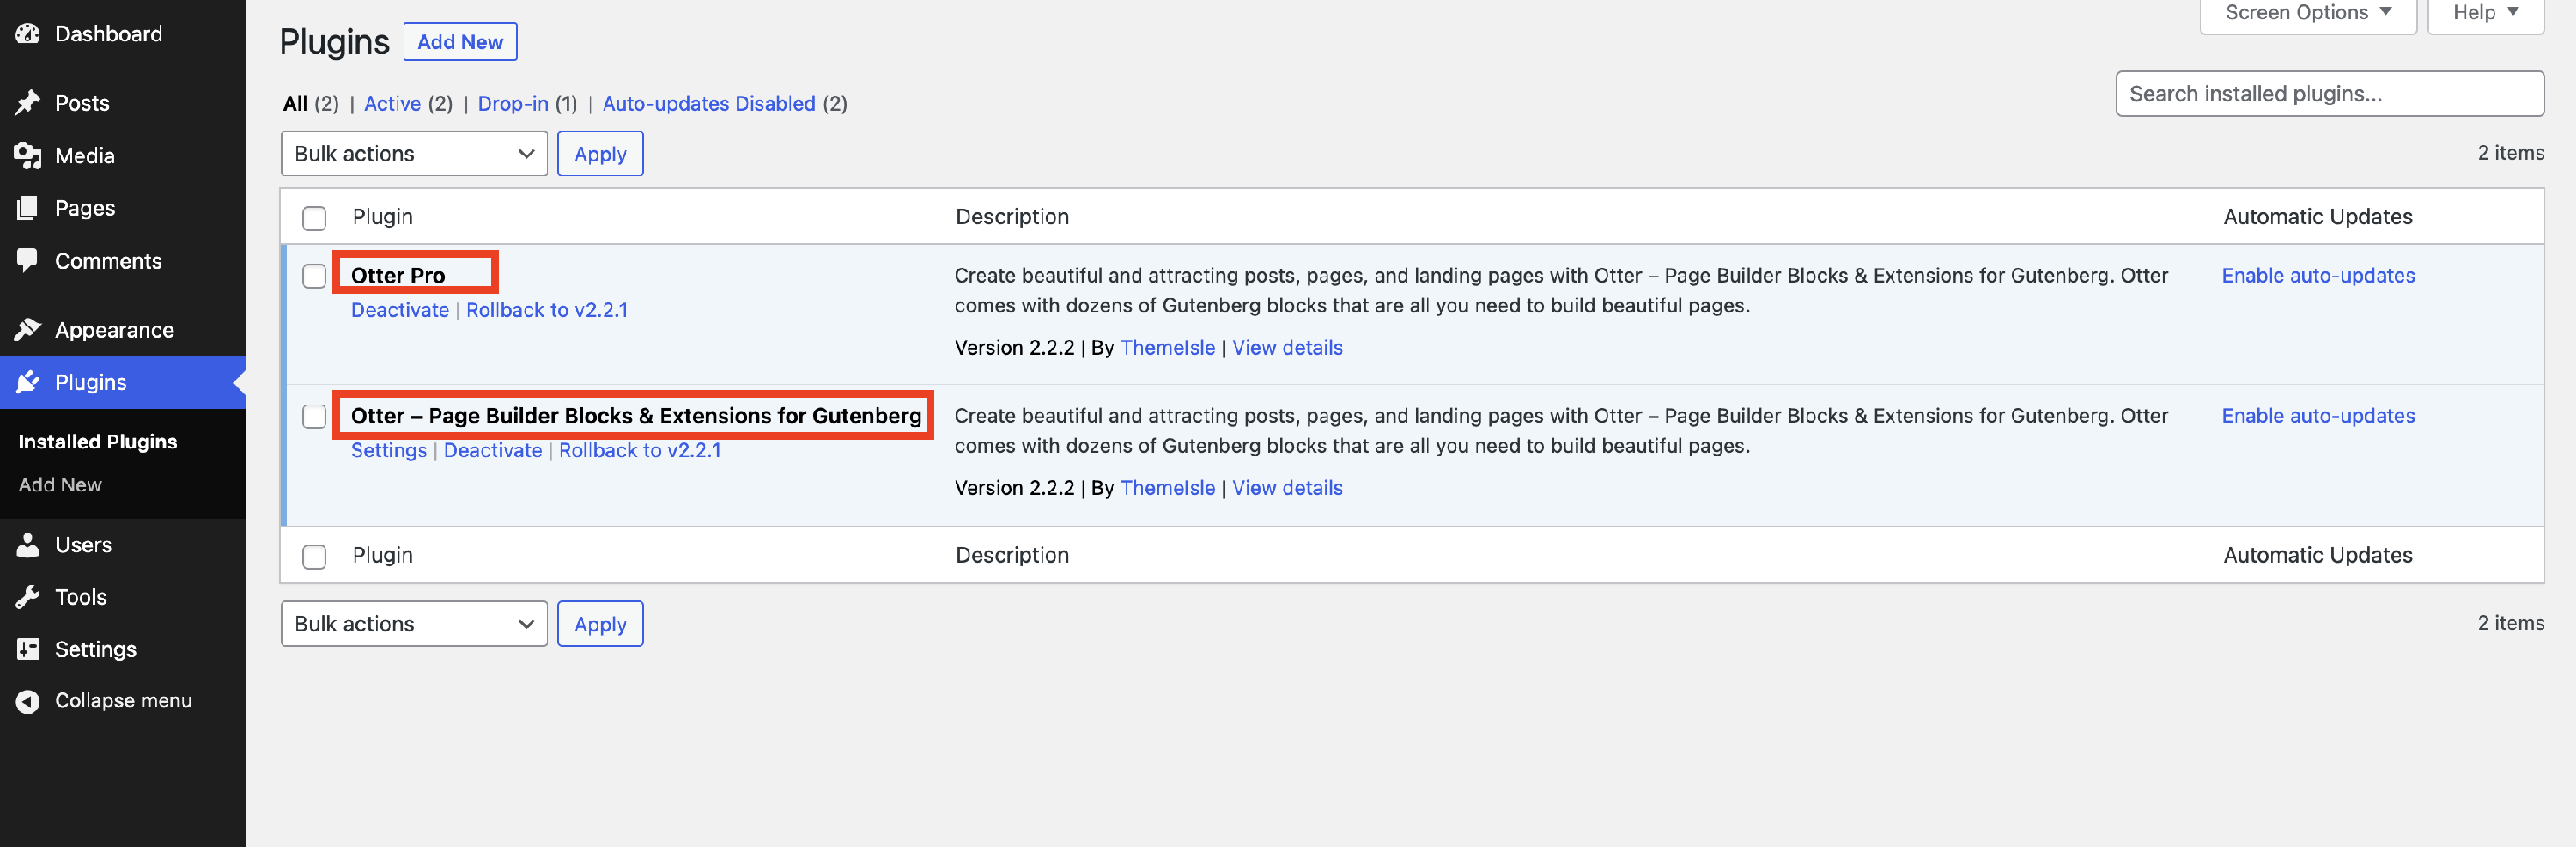Filter plugins by Active
Screen dimensions: 2576x847
pos(392,104)
